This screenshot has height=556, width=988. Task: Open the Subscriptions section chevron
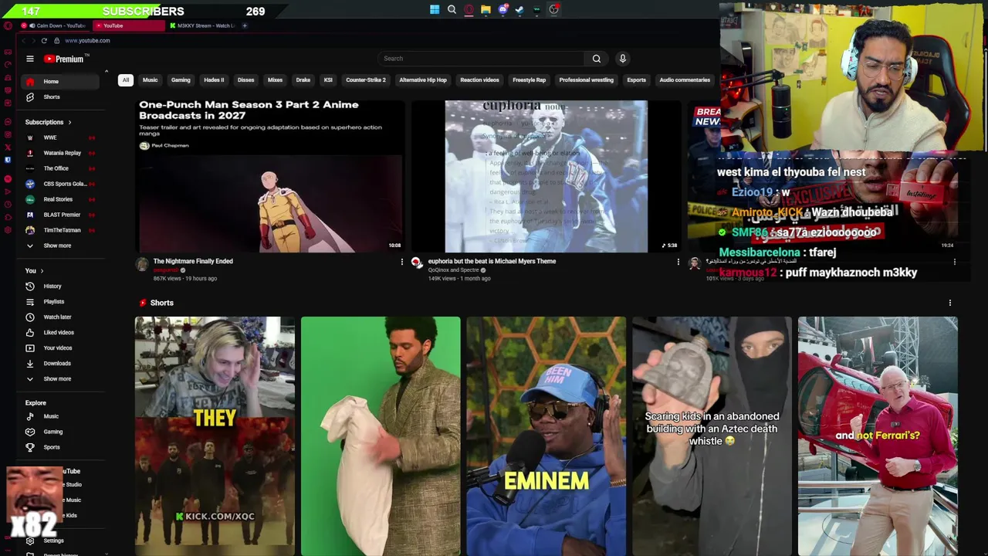[x=69, y=122]
